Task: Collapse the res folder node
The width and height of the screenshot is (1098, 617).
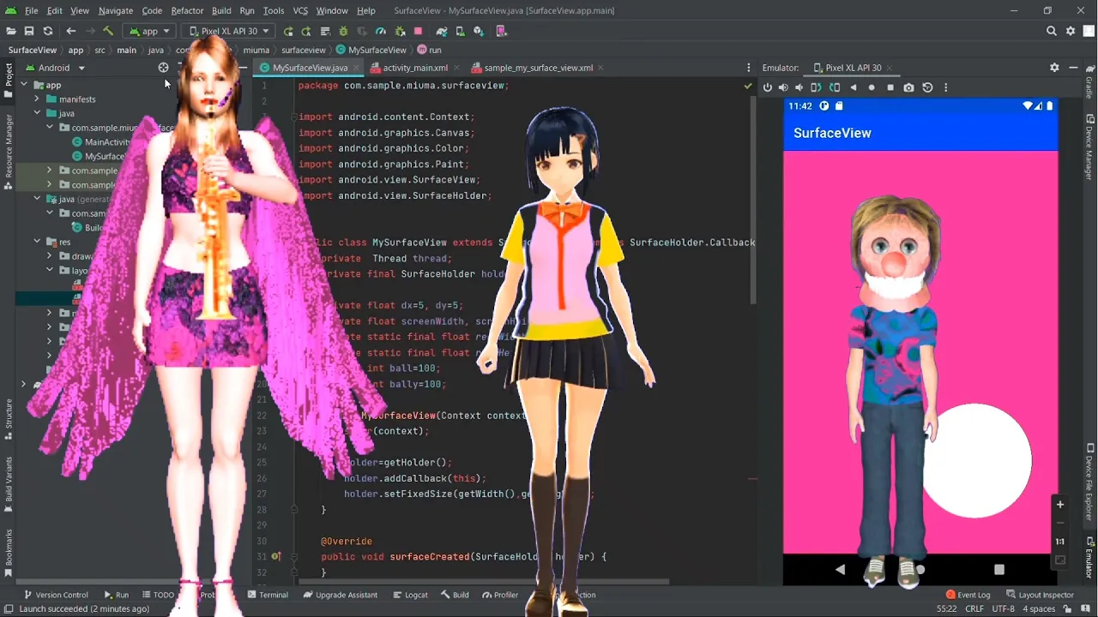Action: point(37,242)
